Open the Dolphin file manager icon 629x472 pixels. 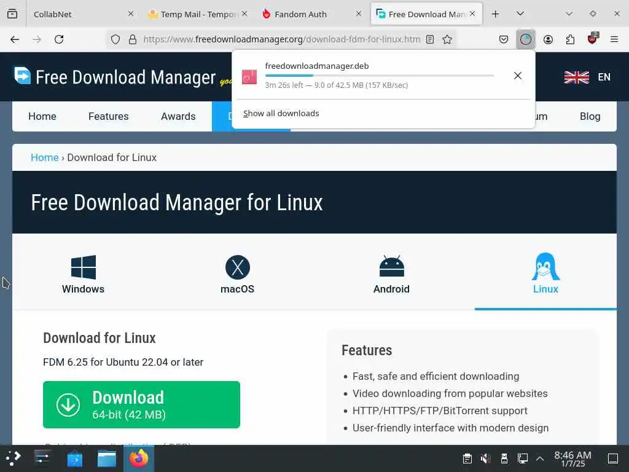click(x=107, y=458)
